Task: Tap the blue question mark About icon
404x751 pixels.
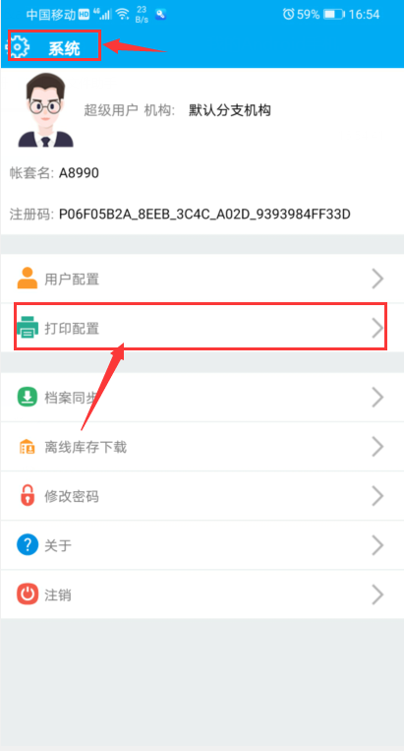Action: [x=28, y=545]
